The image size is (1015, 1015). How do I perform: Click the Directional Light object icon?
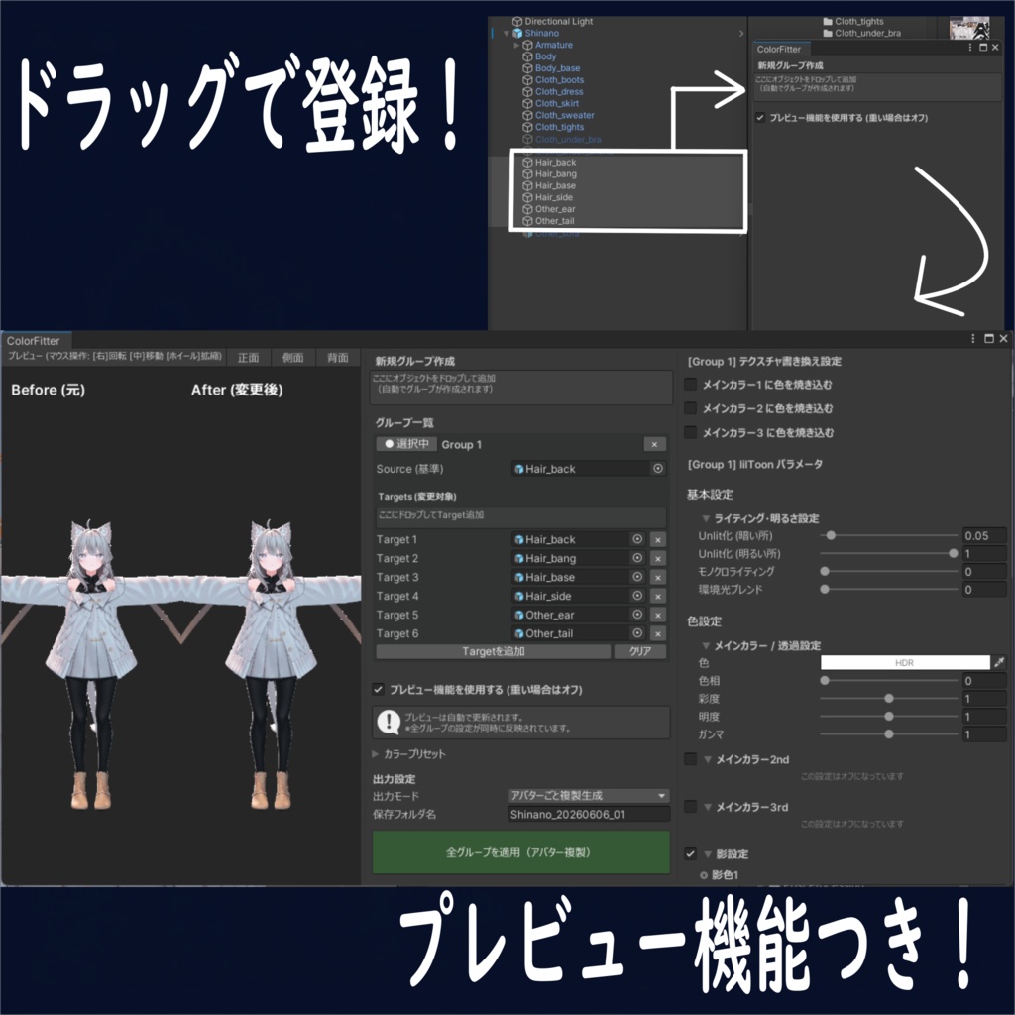517,22
